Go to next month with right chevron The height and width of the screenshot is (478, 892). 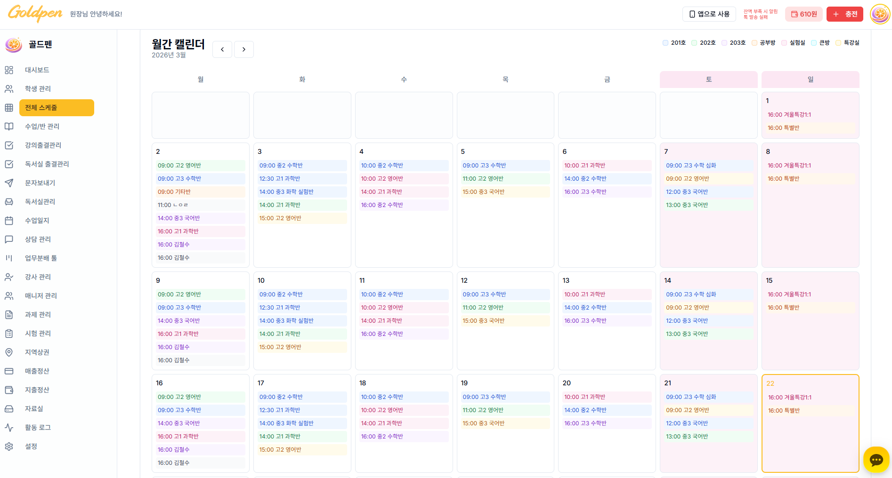[x=244, y=49]
